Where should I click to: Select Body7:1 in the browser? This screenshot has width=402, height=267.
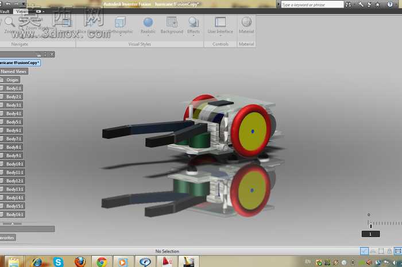point(11,139)
